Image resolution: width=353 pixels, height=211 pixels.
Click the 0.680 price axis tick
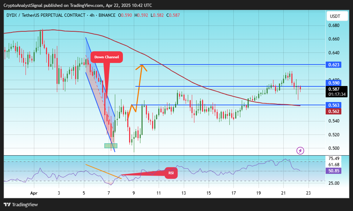334,26
